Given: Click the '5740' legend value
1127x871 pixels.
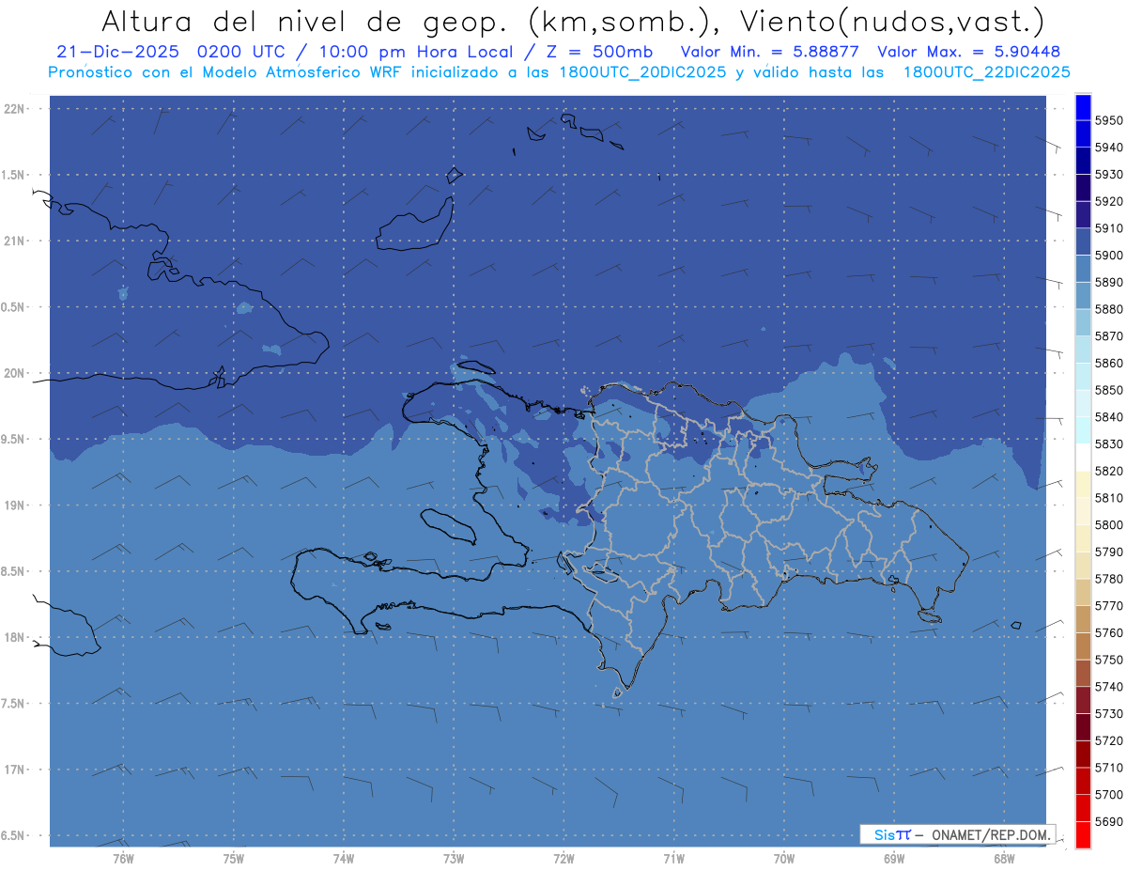Looking at the screenshot, I should 1108,687.
